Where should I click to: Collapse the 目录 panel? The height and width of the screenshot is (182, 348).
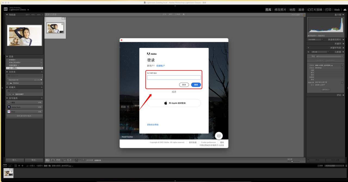pyautogui.click(x=7, y=57)
